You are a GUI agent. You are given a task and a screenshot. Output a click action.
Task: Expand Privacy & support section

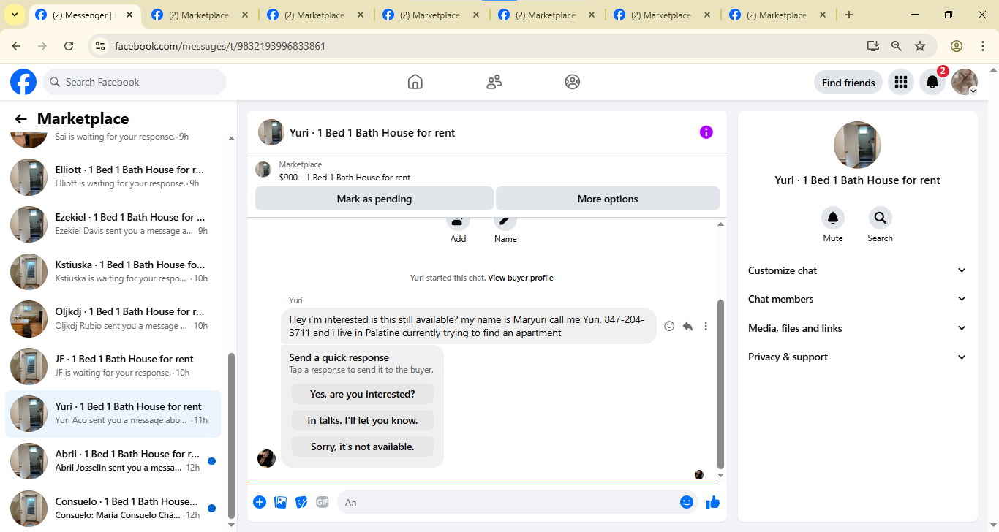point(857,357)
